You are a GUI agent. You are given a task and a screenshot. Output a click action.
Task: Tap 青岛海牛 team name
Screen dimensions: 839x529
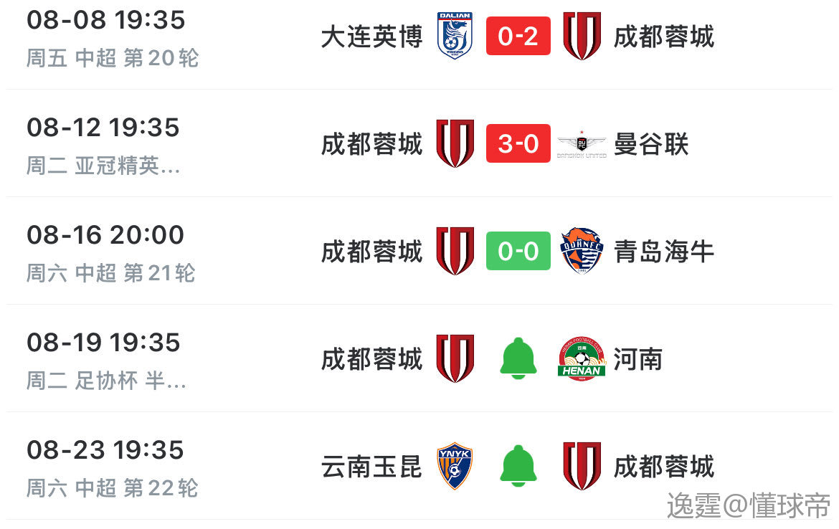pos(663,252)
